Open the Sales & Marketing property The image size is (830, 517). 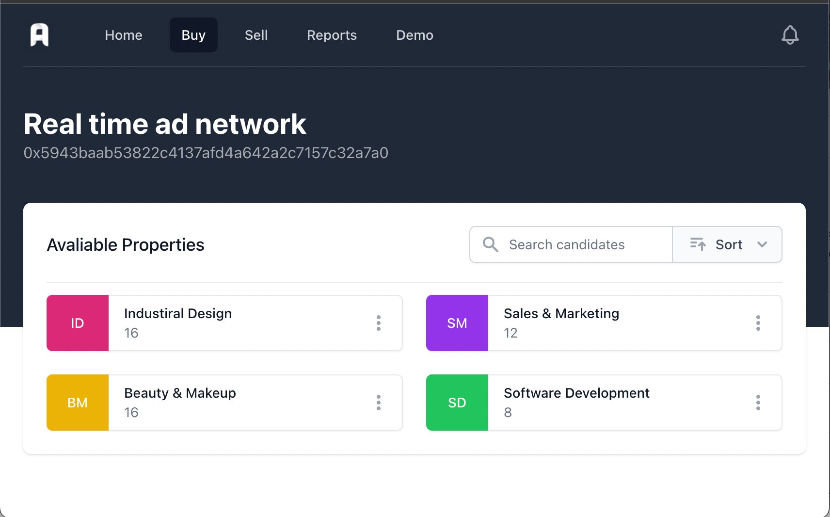(561, 313)
